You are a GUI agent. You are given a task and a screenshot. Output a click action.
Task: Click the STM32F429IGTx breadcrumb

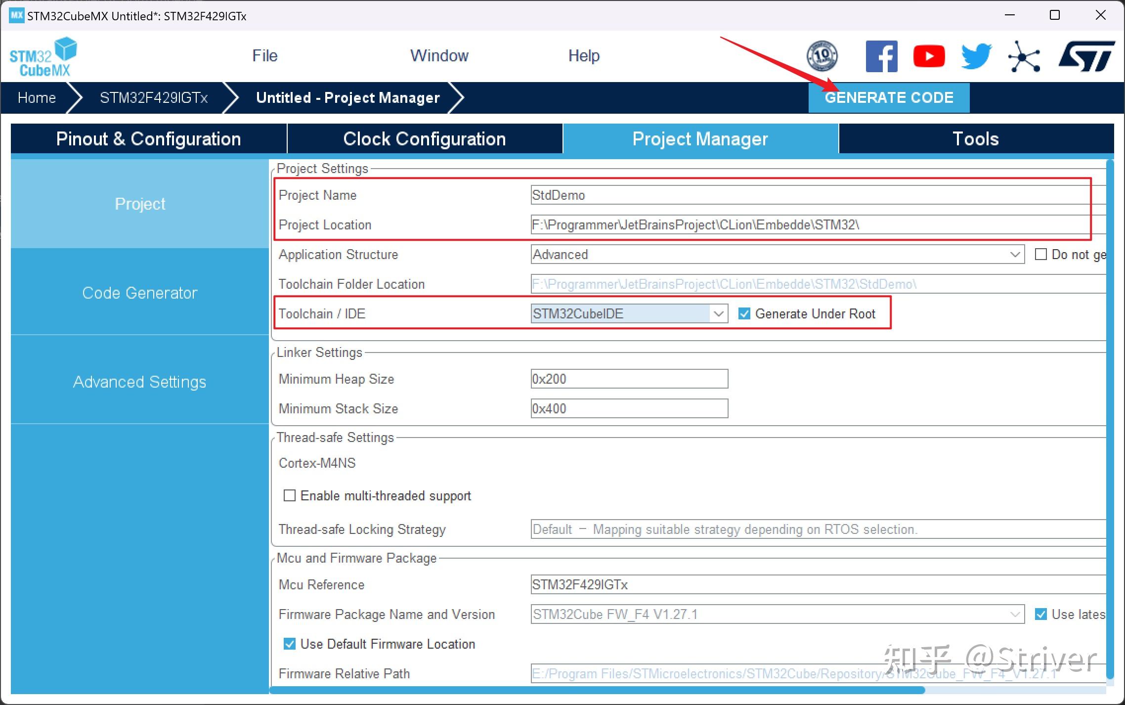coord(154,97)
